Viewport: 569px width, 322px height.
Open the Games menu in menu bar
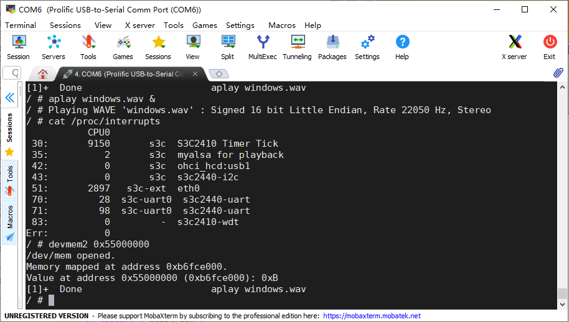coord(205,25)
